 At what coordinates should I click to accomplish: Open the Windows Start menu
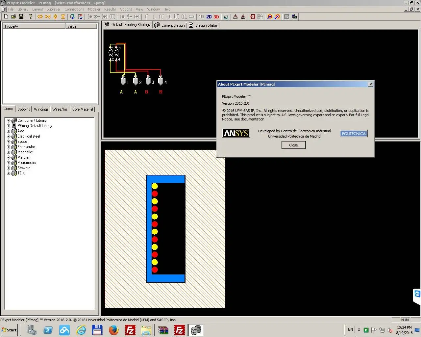pyautogui.click(x=9, y=330)
